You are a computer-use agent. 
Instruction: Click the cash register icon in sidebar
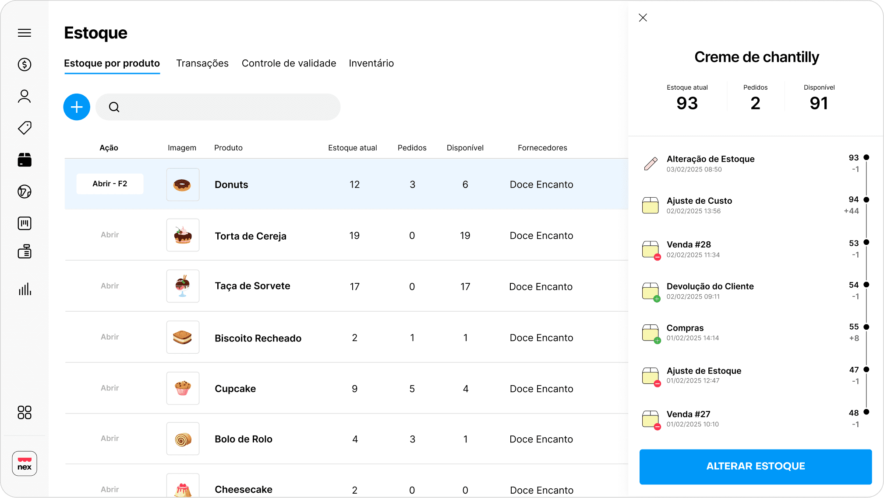25,251
